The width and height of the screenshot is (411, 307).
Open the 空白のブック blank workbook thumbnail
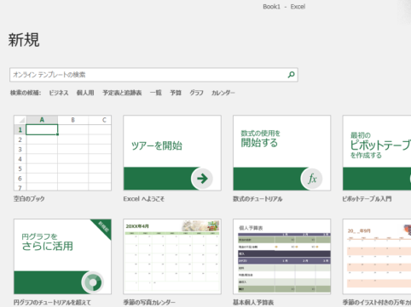(x=62, y=153)
